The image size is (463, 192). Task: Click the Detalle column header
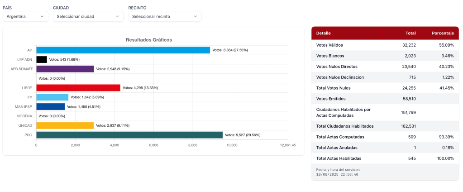point(323,33)
